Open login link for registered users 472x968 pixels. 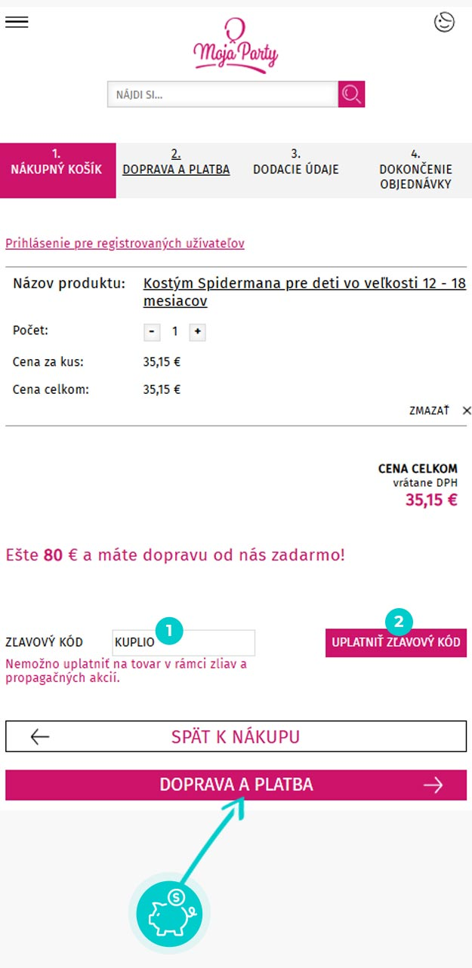(x=125, y=243)
